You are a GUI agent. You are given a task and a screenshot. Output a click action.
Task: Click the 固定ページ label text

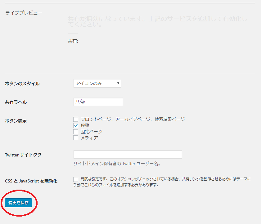[x=91, y=132]
